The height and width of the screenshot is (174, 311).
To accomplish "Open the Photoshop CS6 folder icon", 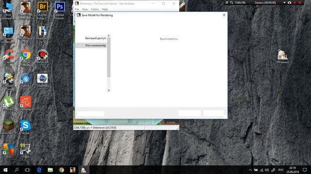I will click(x=42, y=34).
